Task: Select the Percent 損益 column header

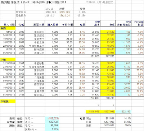Action: 139,23
